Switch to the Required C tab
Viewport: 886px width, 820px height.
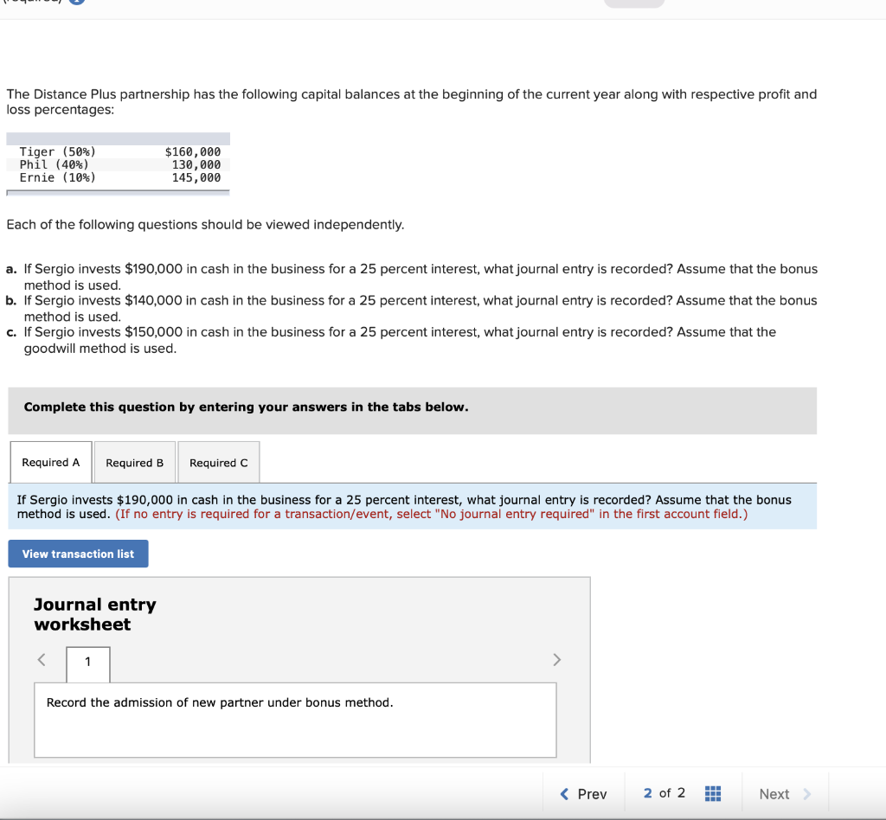click(219, 463)
